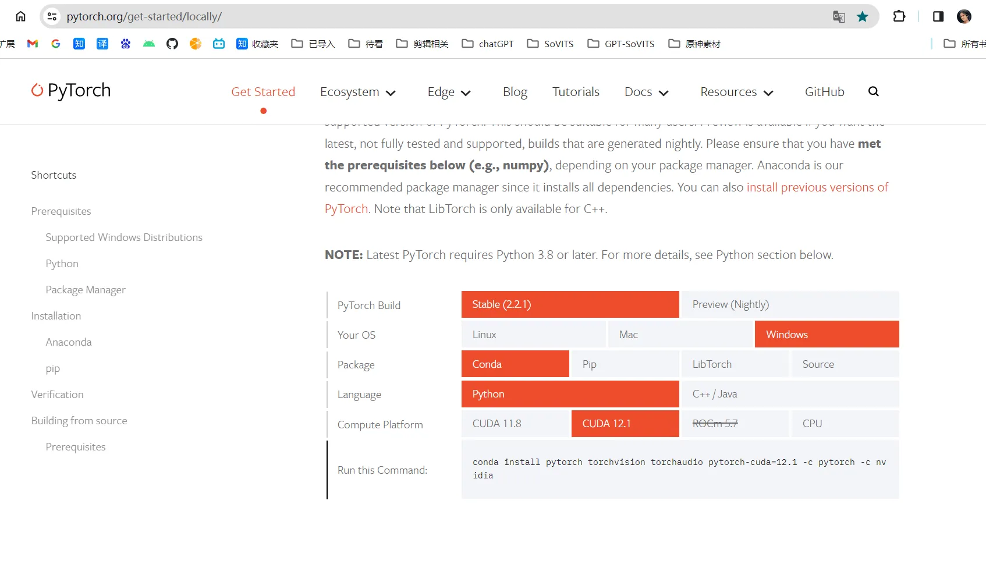
Task: Open the GitHub nav link
Action: [824, 92]
